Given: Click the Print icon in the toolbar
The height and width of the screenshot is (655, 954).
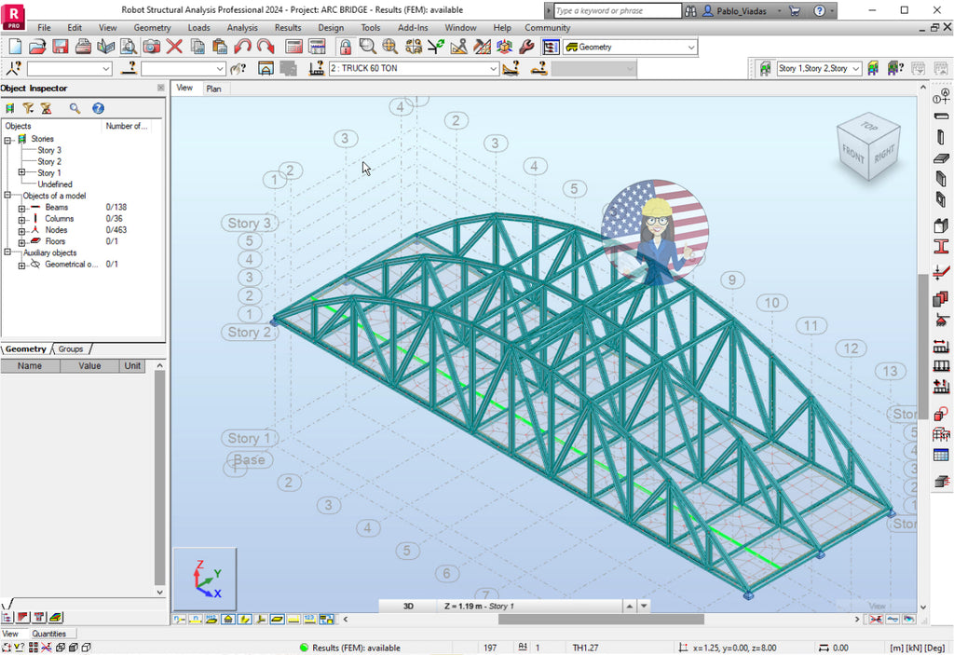Looking at the screenshot, I should coord(81,46).
